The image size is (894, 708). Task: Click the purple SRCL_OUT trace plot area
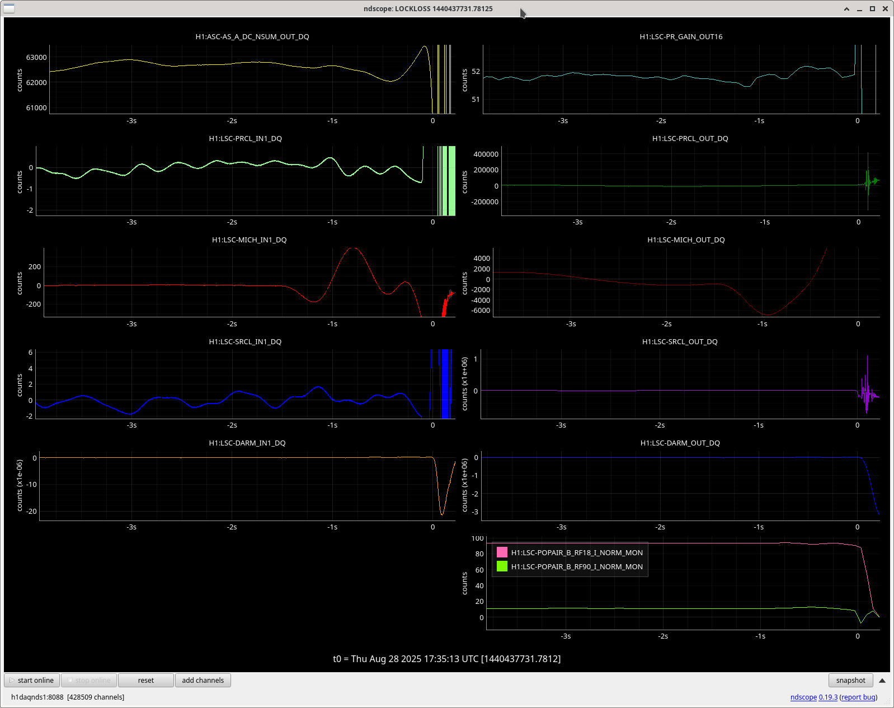click(680, 384)
